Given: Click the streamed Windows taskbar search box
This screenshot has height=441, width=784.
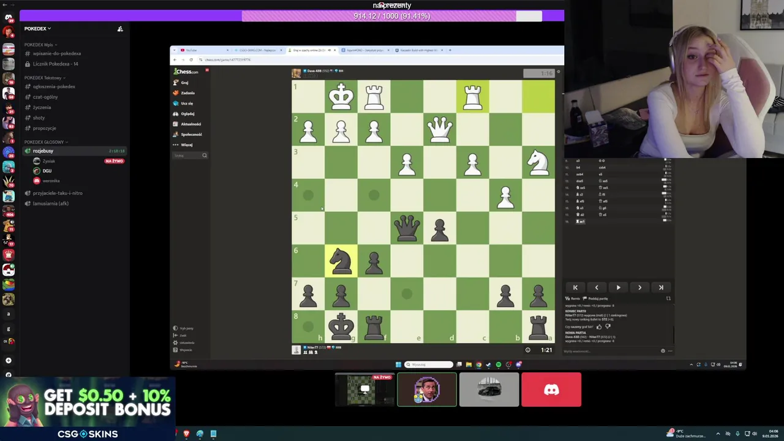Looking at the screenshot, I should point(428,364).
